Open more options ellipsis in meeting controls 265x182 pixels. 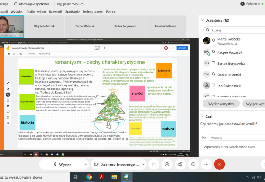[x=206, y=164]
